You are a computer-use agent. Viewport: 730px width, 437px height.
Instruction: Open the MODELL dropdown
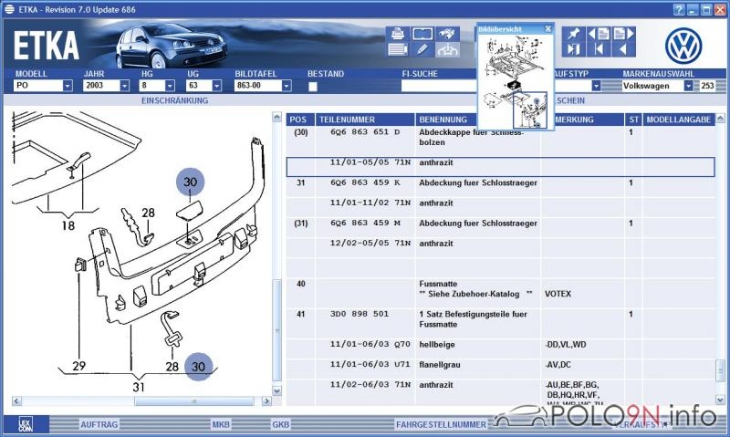[68, 86]
